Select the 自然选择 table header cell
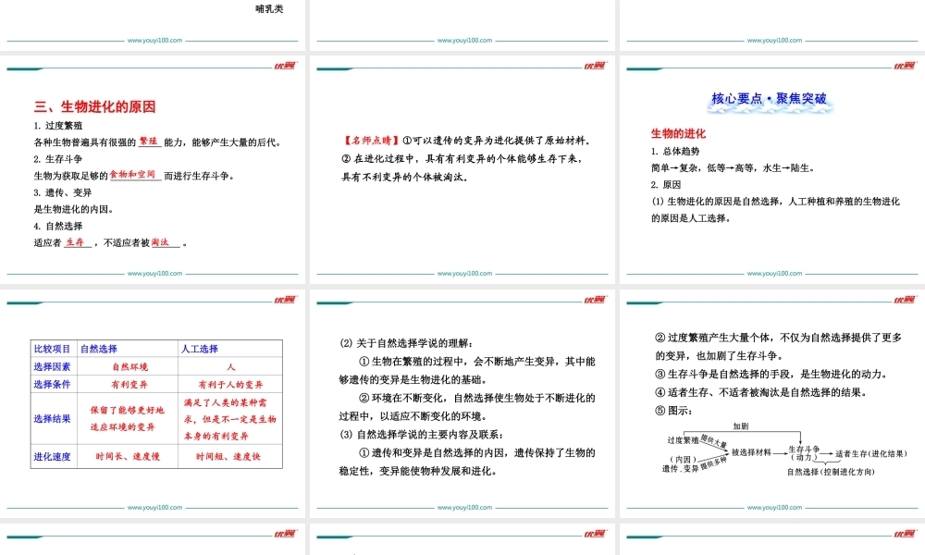Screen dimensions: 925x555 point(97,349)
